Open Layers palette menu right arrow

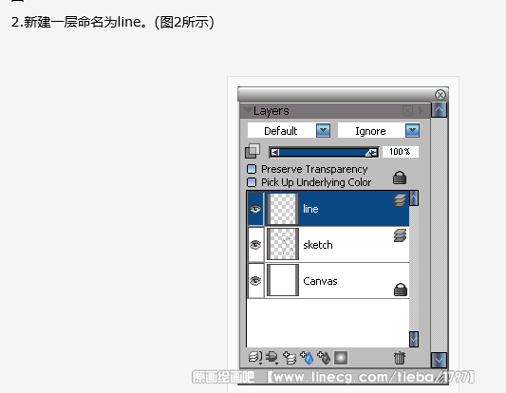[421, 111]
